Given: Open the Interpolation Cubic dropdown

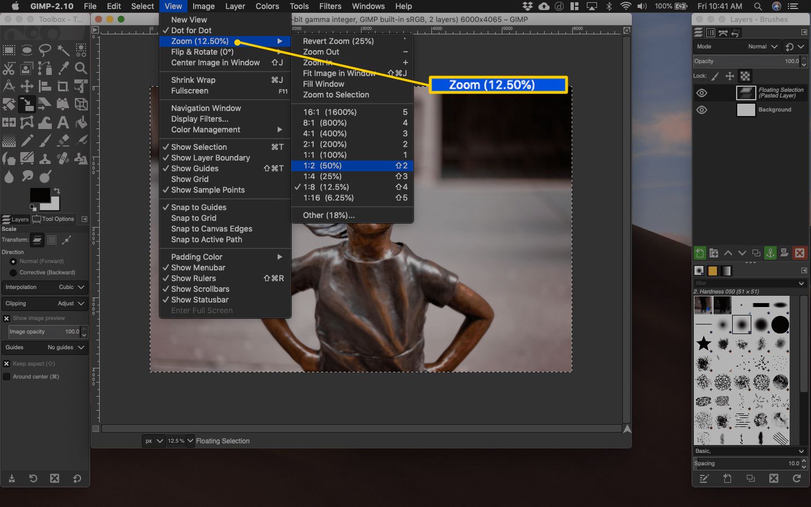Looking at the screenshot, I should (x=45, y=287).
